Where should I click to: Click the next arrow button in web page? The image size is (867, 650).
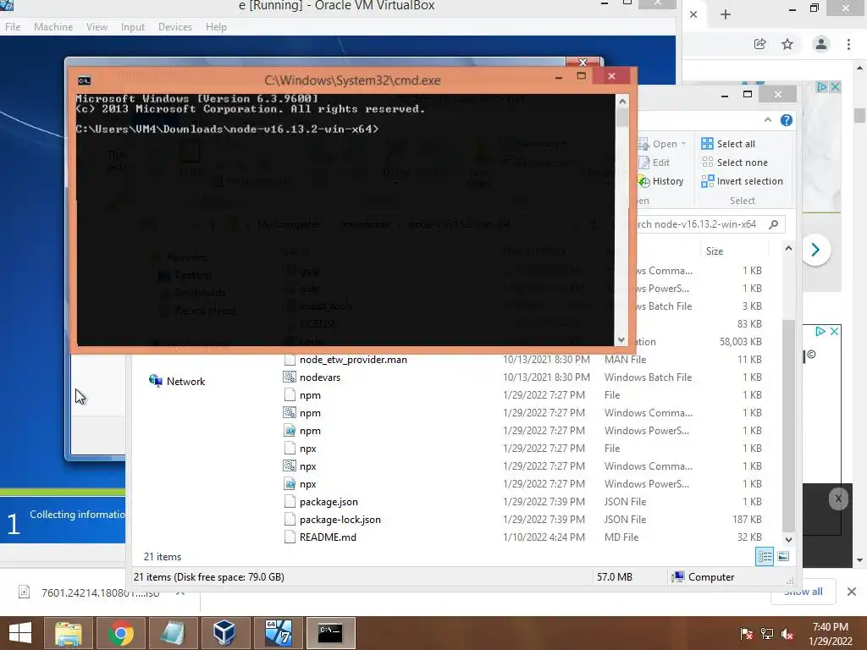(815, 250)
